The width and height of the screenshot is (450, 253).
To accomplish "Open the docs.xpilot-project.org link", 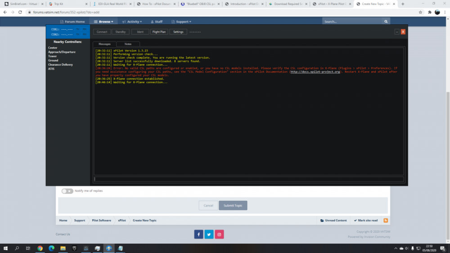I will tap(315, 71).
